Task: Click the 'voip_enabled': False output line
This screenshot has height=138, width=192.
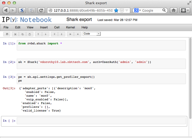Action: [46, 99]
